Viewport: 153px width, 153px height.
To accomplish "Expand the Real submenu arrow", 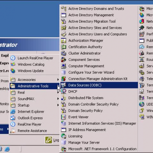I will click(x=58, y=92).
